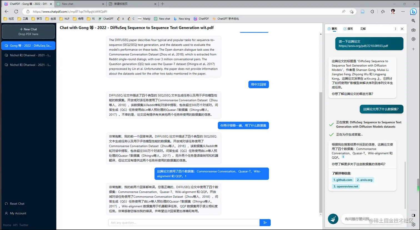Select the Gong 等 - 2022 - DiffuSeq chat

(x=28, y=46)
